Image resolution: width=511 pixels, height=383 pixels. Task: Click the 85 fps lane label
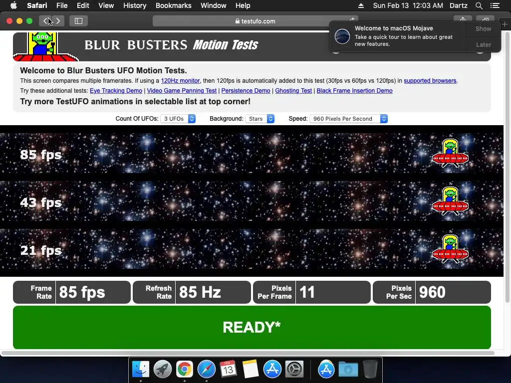coord(41,155)
